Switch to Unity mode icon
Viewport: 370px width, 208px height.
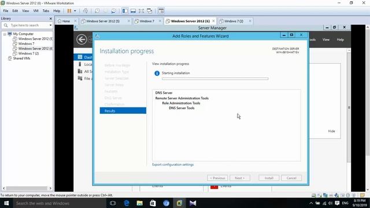[149, 11]
